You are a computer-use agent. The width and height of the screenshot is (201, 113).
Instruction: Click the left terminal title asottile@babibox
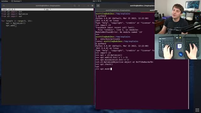pos(48,6)
